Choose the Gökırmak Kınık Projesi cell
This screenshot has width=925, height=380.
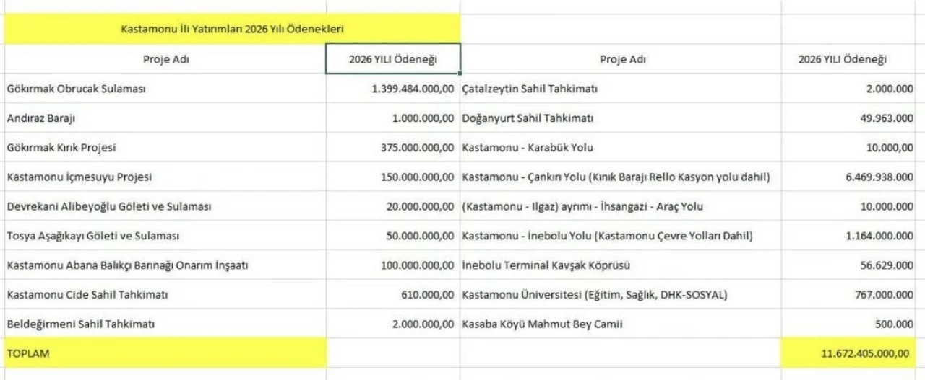pos(61,148)
